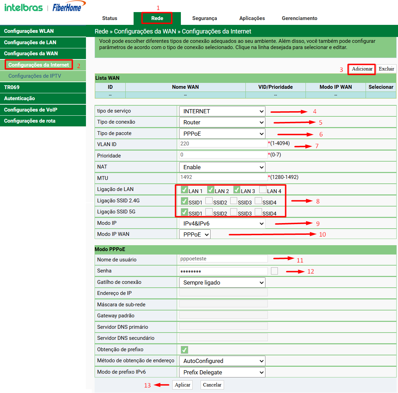Click the Selecionar column header
Screen dimensions: 398x393
point(381,87)
